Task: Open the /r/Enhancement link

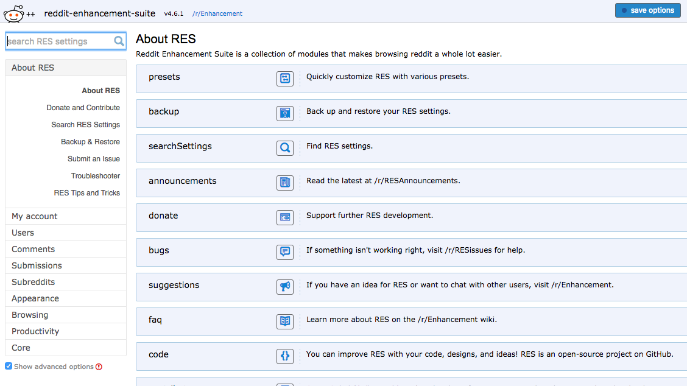Action: tap(217, 13)
